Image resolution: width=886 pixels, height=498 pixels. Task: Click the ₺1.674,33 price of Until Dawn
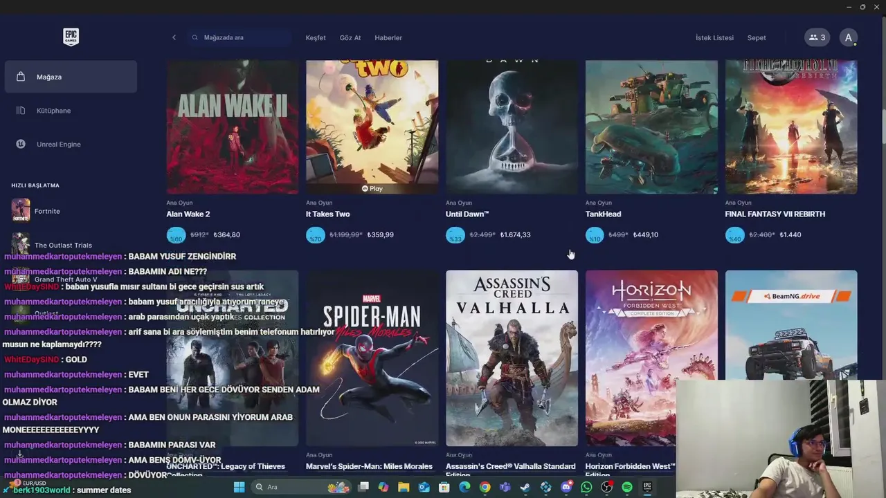coord(516,235)
